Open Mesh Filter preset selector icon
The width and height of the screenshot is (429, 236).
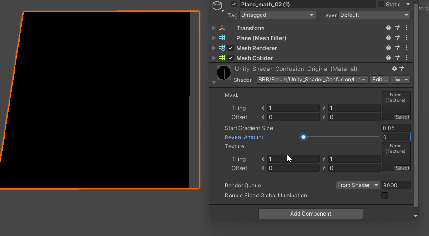[x=398, y=38]
